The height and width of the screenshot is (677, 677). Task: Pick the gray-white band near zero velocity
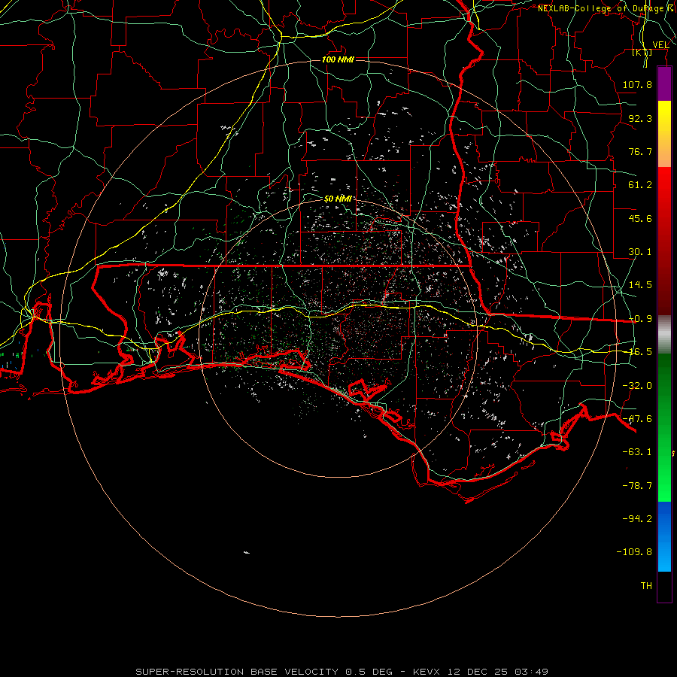[x=664, y=335]
